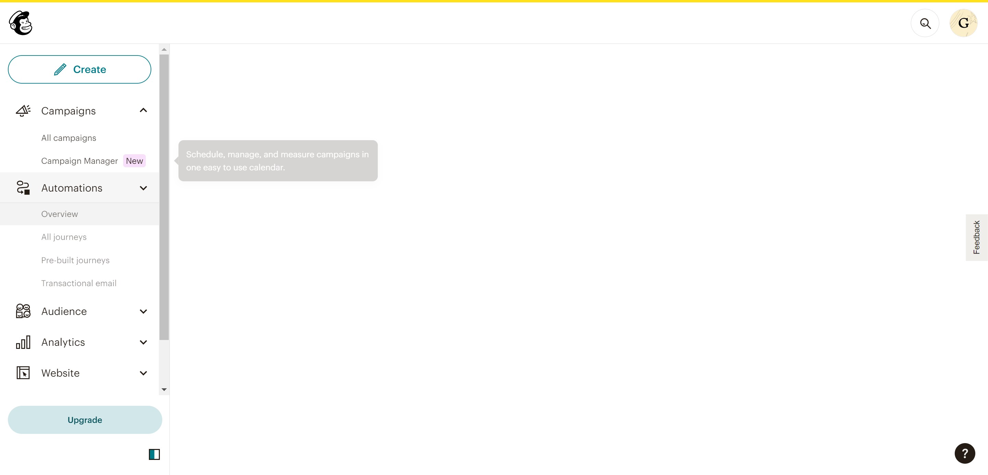The image size is (988, 475).
Task: Expand the Audience section chevron
Action: pyautogui.click(x=143, y=312)
